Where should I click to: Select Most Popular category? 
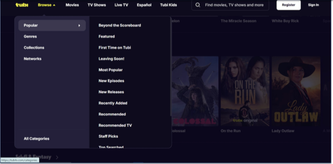(111, 70)
